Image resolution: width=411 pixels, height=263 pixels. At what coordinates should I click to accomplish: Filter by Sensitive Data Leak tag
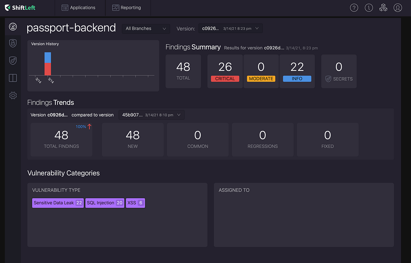58,203
